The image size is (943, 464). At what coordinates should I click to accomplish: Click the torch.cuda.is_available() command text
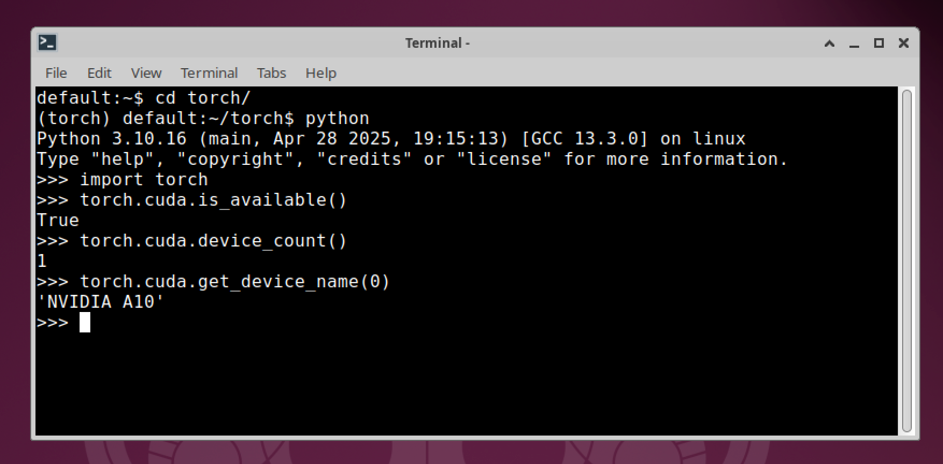[213, 199]
